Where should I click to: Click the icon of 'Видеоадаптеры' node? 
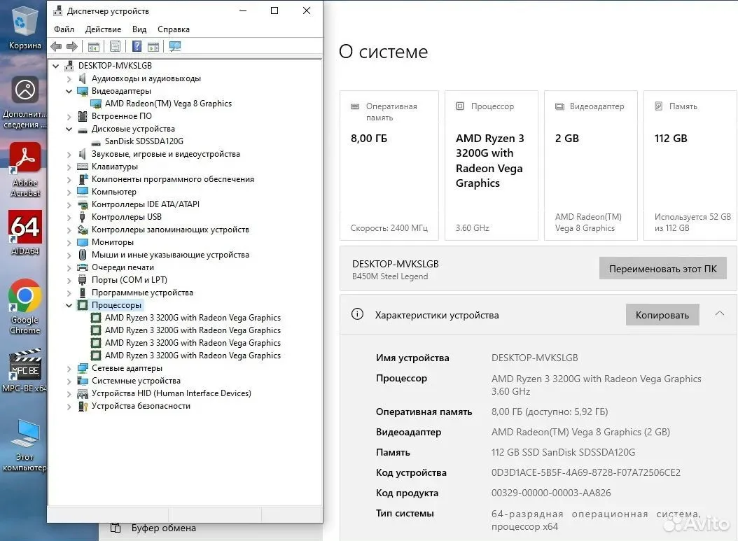[x=83, y=91]
